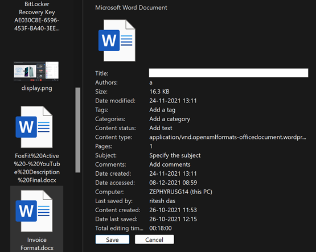The image size is (316, 252).
Task: Click Date accessed value 08-12-2021 08:59
Action: pos(173,183)
